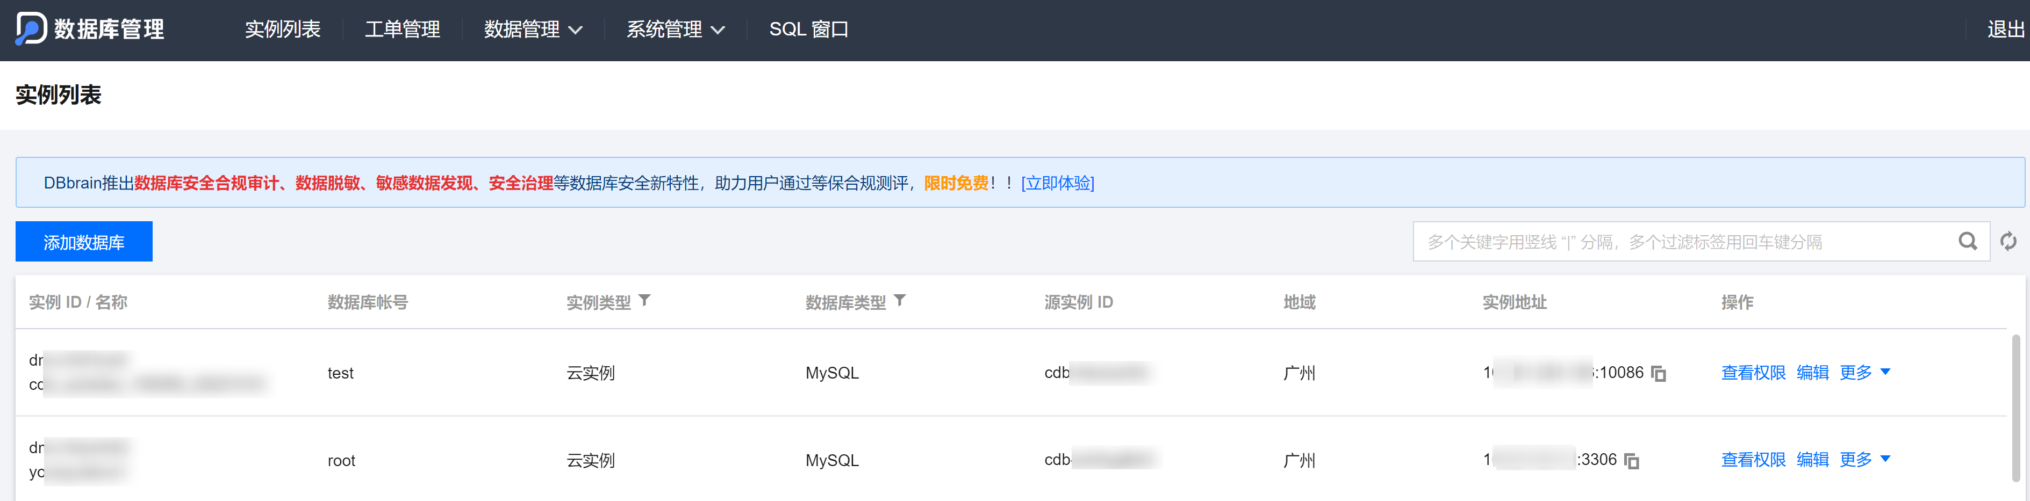This screenshot has height=501, width=2030.
Task: Expand the 数据管理 dropdown menu
Action: point(533,30)
